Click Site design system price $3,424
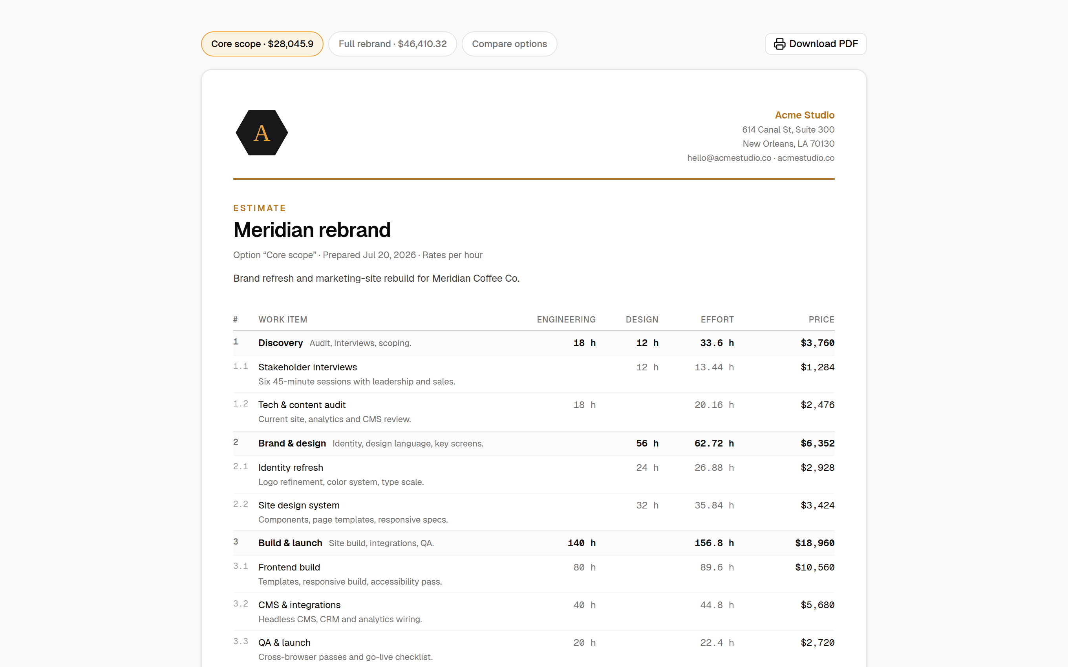 click(817, 505)
